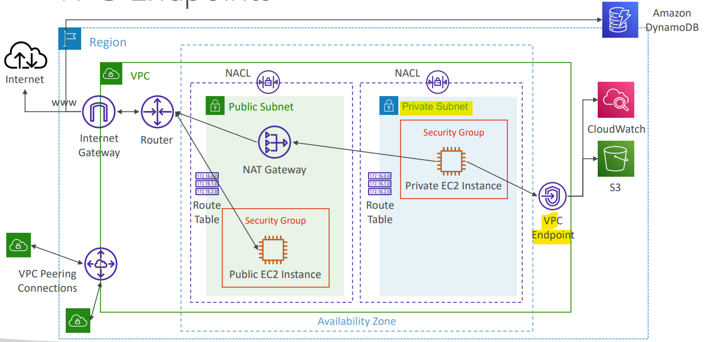Click the "Public Subnet" heading text

[261, 106]
